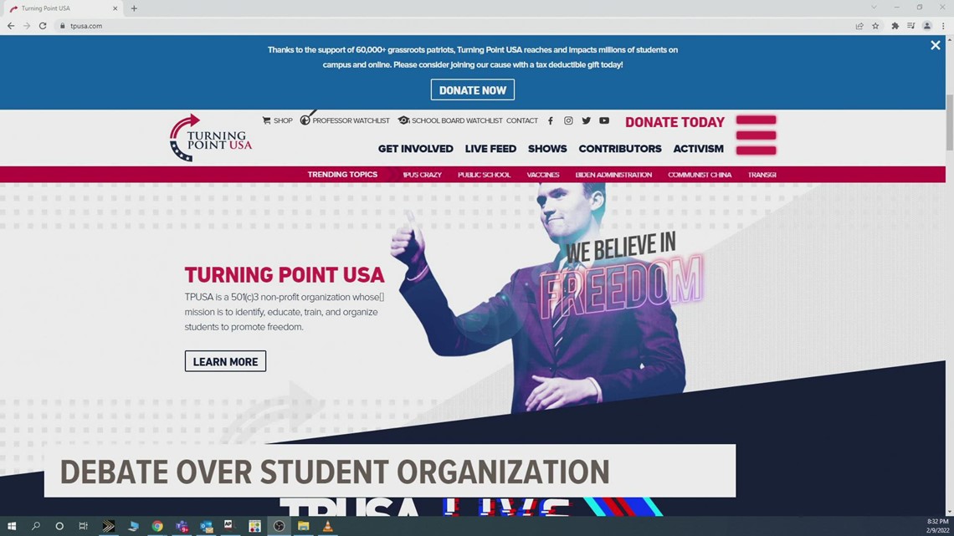Click the tpusa.com address bar

pyautogui.click(x=450, y=26)
